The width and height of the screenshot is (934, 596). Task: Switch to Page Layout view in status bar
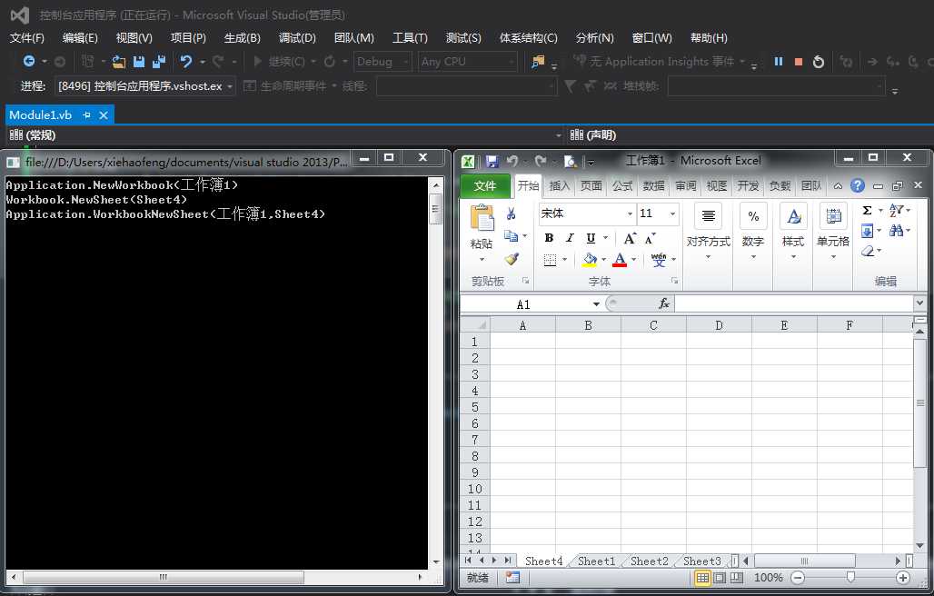tap(720, 577)
